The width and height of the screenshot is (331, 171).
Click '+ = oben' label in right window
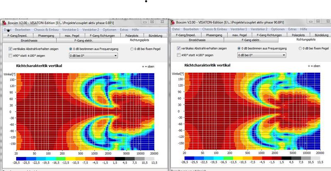[314, 66]
